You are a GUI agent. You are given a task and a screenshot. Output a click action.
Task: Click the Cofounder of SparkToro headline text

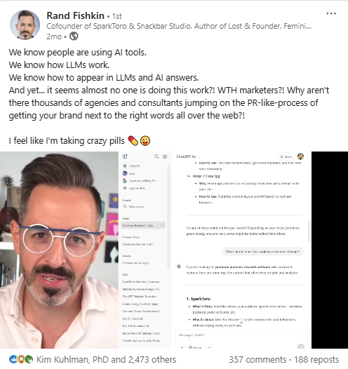(179, 26)
